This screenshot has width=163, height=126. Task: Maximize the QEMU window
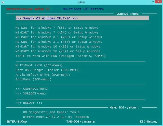[153, 2]
